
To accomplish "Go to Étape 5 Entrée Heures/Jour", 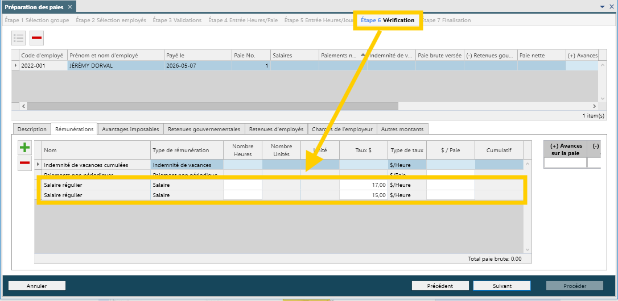I will click(319, 20).
